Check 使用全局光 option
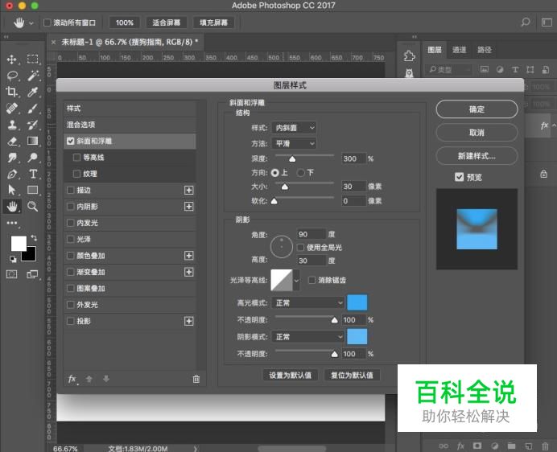The width and height of the screenshot is (557, 452). [300, 248]
